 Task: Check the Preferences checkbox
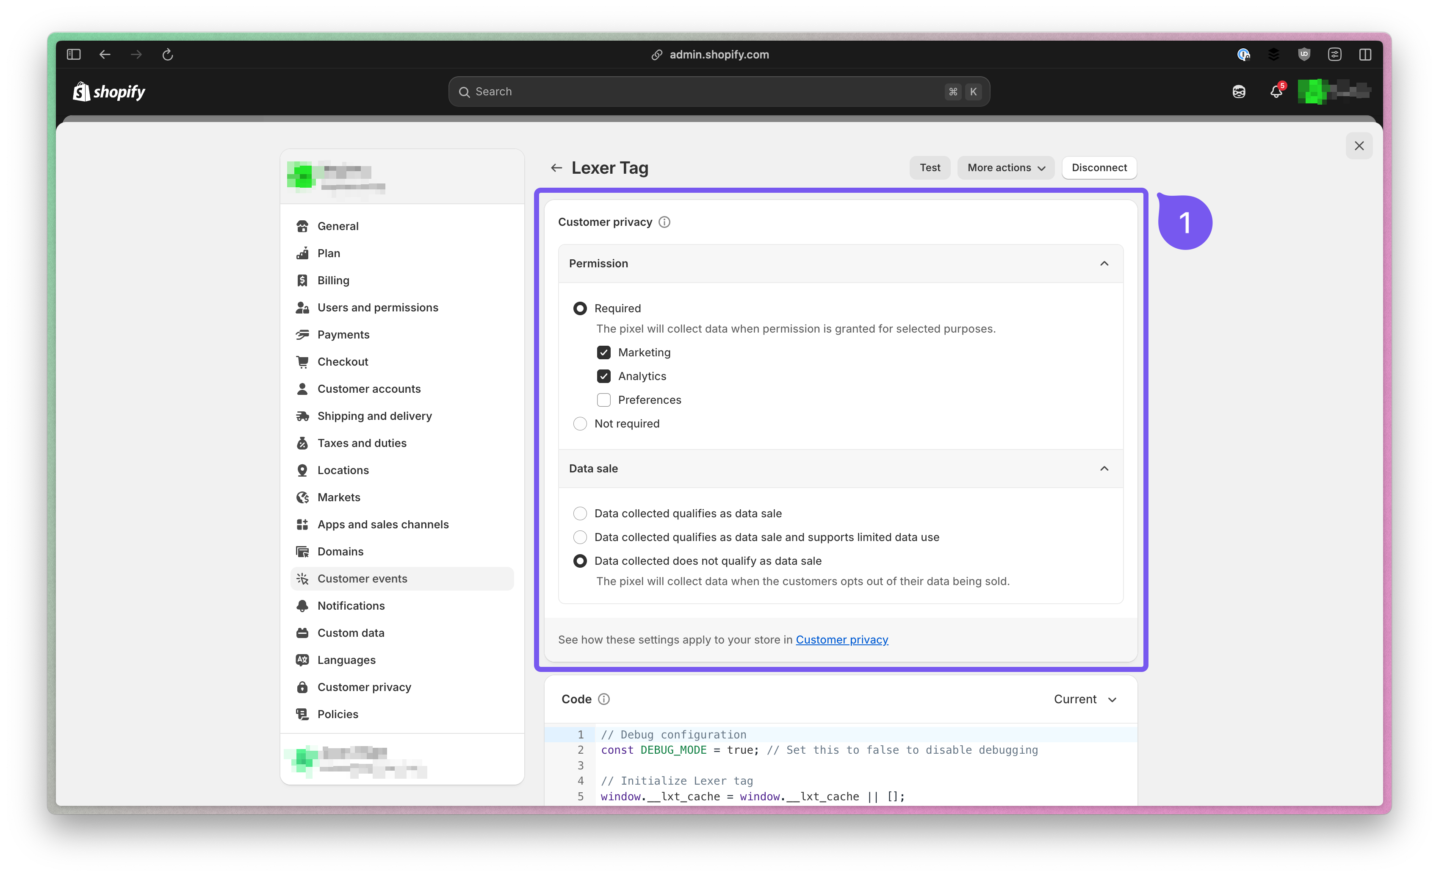pos(604,400)
